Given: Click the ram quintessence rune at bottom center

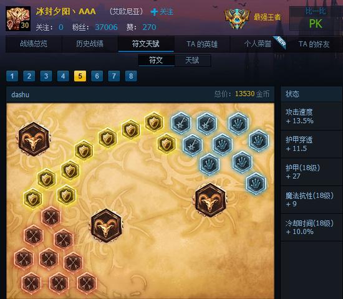Looking at the screenshot, I should coord(106,225).
